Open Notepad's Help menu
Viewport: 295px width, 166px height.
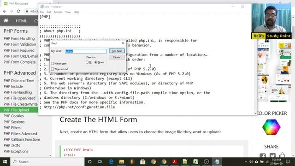point(76,12)
